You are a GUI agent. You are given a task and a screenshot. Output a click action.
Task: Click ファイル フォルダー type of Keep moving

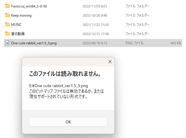click(x=137, y=15)
